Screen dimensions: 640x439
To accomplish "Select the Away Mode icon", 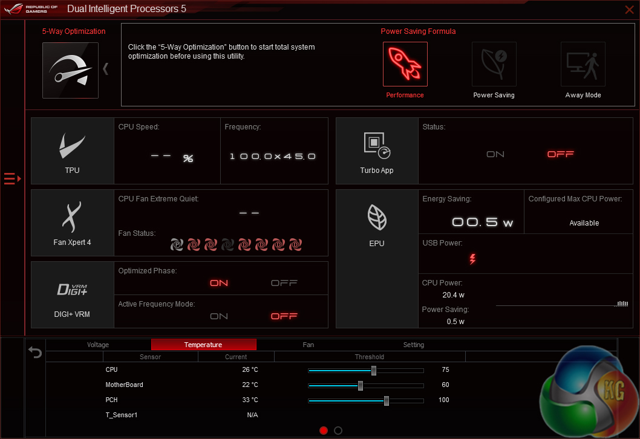I will (x=583, y=64).
